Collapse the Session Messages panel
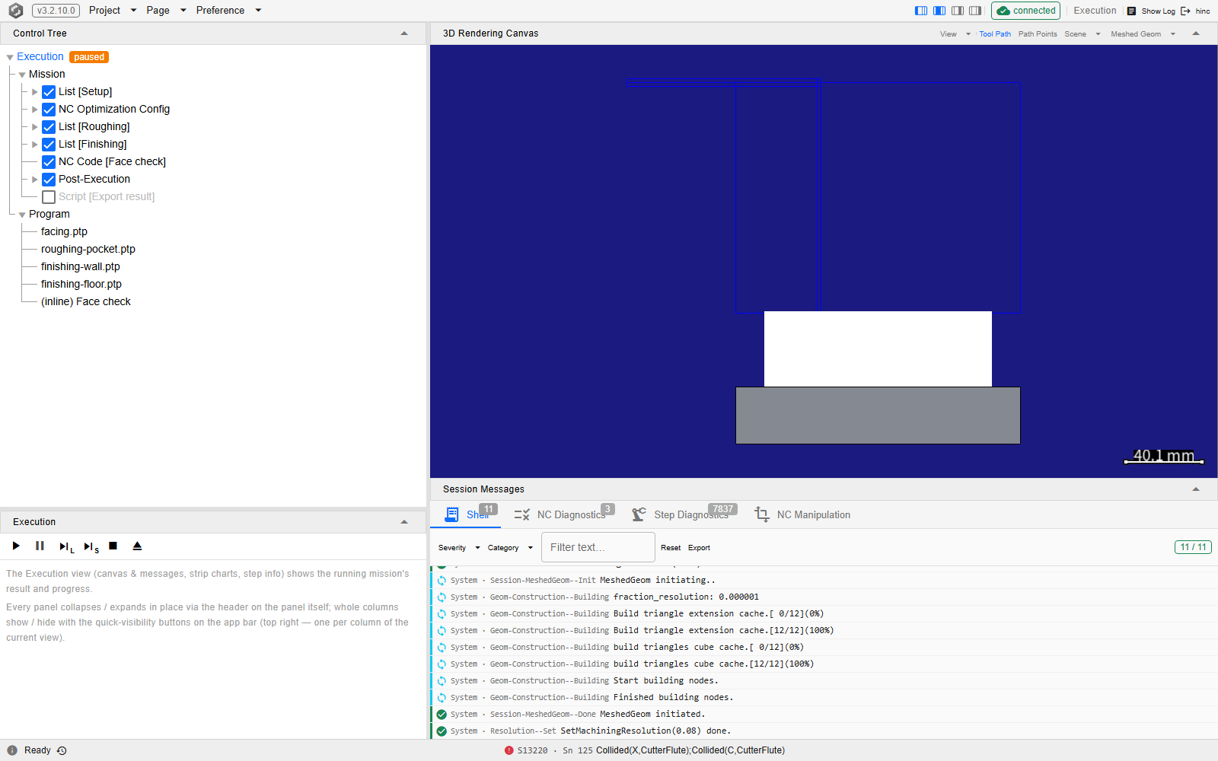 [1196, 489]
